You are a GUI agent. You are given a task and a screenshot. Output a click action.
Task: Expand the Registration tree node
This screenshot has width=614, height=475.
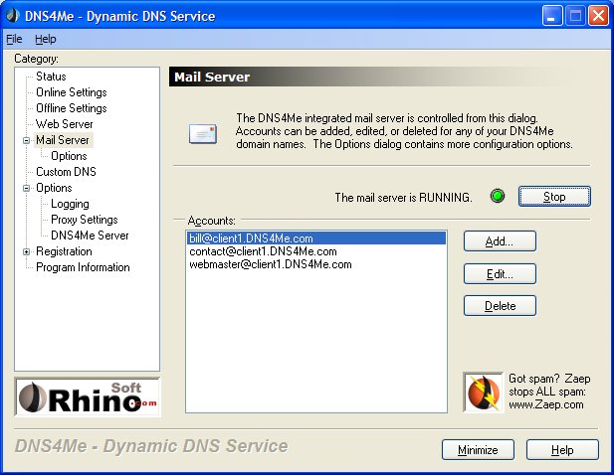tap(26, 252)
